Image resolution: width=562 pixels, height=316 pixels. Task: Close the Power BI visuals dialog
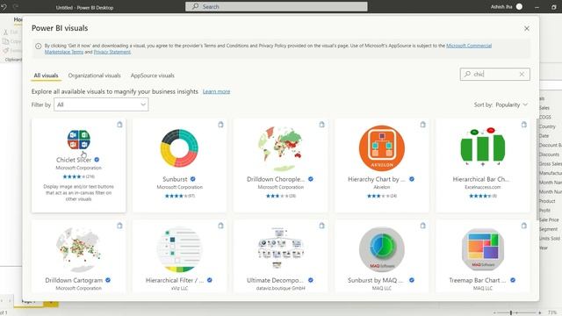(527, 28)
